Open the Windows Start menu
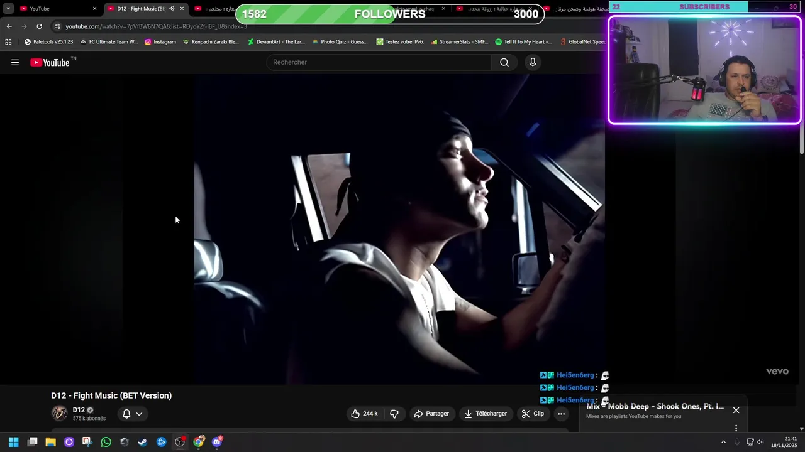Viewport: 805px width, 452px height. [14, 442]
